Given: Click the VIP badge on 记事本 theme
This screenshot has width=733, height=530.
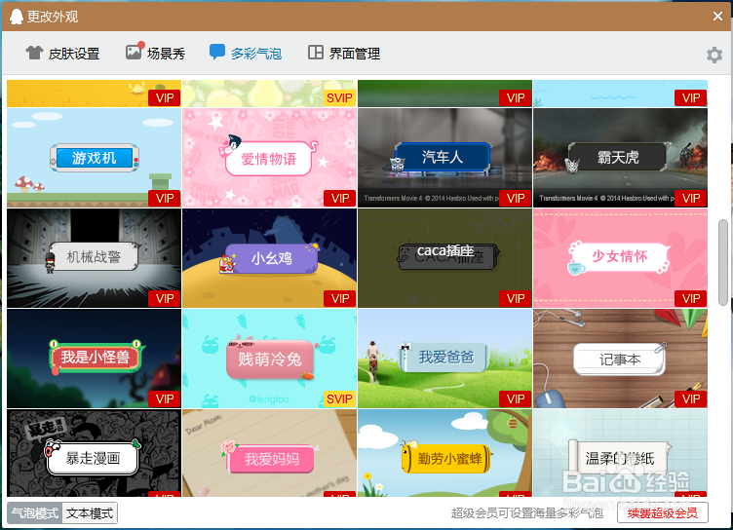Looking at the screenshot, I should click(691, 399).
